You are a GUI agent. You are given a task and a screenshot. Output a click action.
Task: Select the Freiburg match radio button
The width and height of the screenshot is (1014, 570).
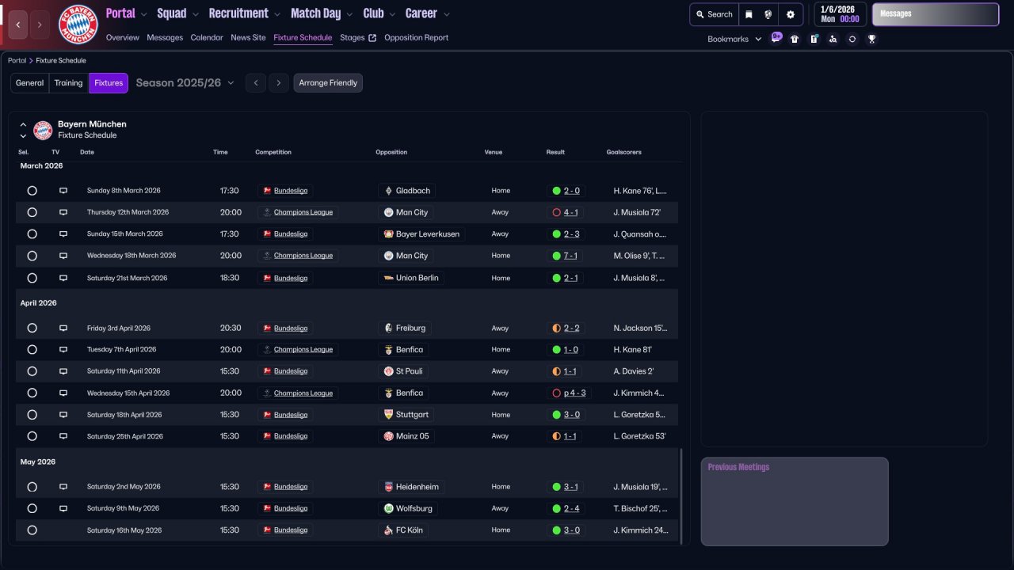[32, 328]
